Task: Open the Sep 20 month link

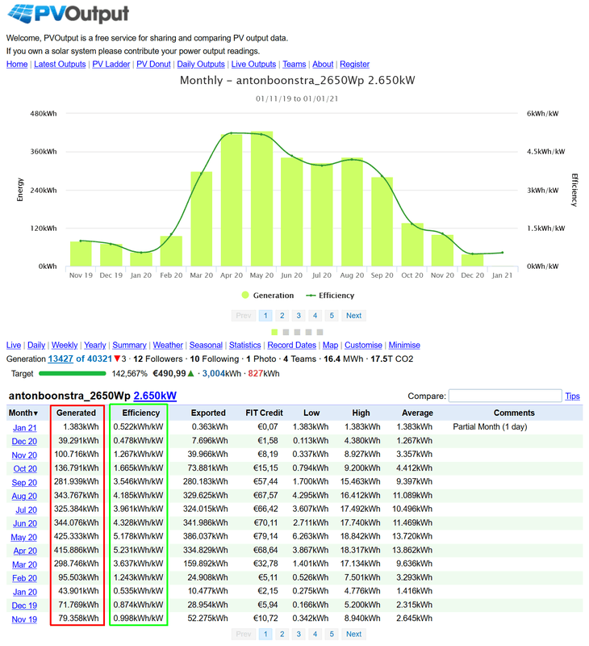Action: 24,483
